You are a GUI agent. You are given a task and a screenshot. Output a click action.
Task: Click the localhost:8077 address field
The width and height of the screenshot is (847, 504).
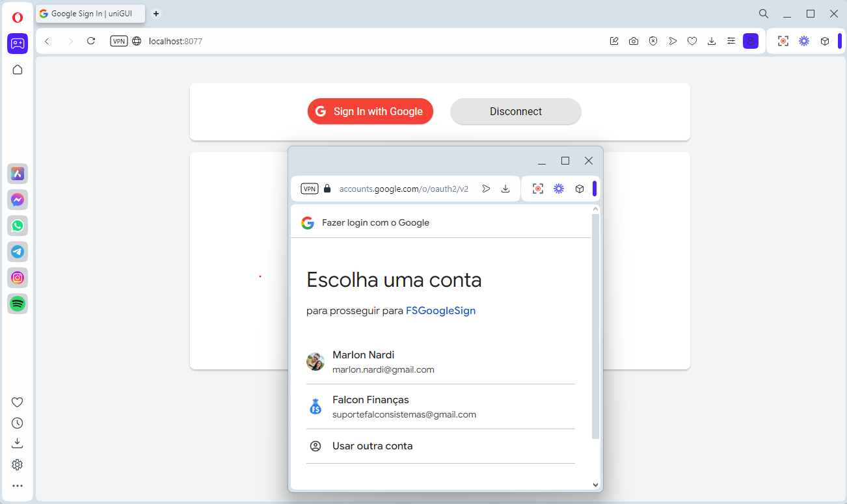(x=176, y=41)
